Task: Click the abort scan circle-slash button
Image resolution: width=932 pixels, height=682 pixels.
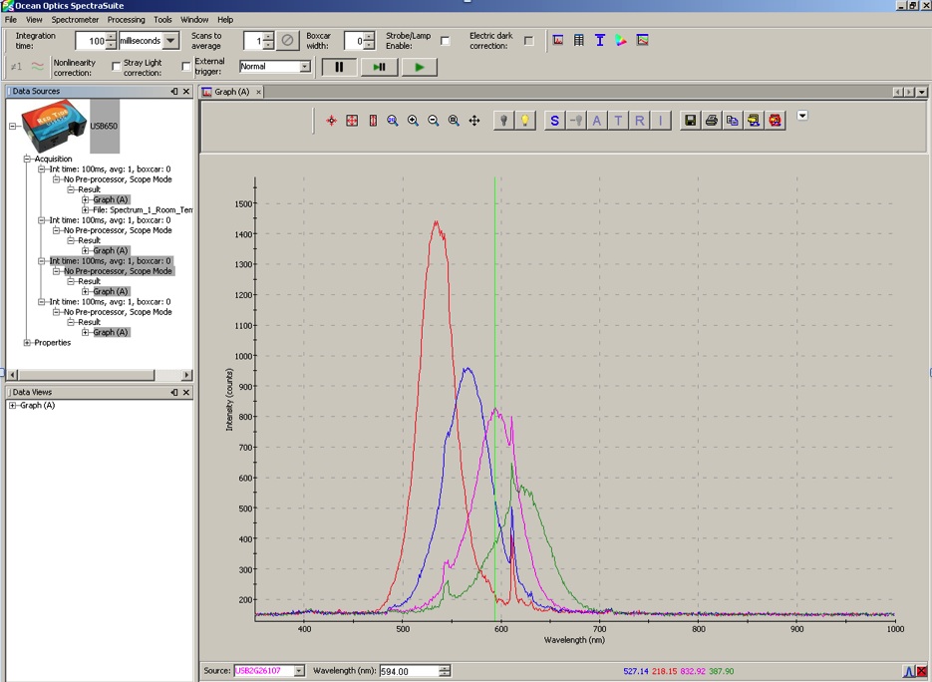Action: click(x=287, y=41)
